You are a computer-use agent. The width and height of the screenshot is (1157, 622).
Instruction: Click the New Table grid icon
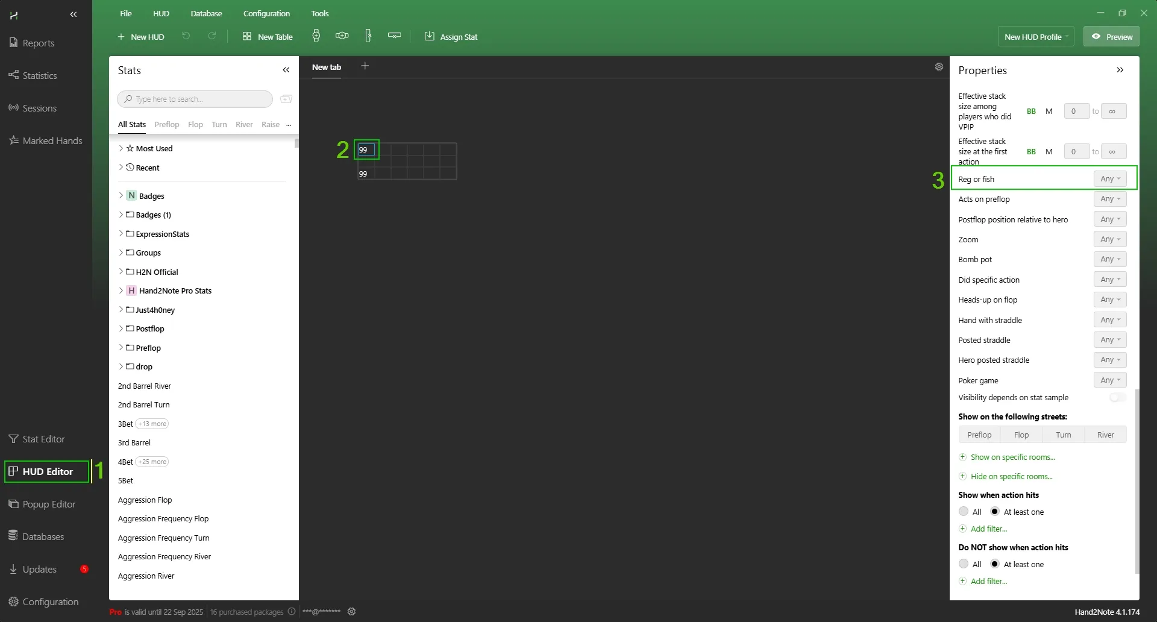pyautogui.click(x=246, y=37)
